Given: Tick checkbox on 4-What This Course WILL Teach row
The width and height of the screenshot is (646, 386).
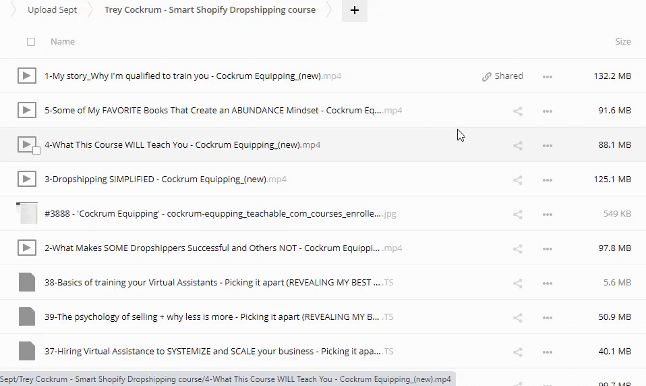Looking at the screenshot, I should point(36,150).
